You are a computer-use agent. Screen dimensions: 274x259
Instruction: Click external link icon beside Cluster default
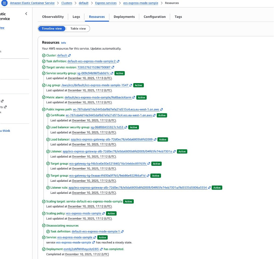click(x=69, y=55)
